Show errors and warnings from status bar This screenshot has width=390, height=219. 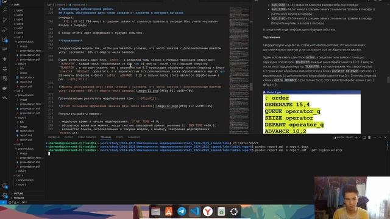coord(14,203)
